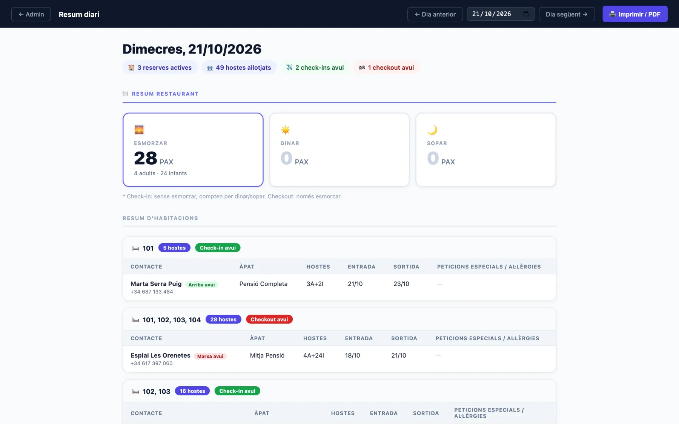
Task: Click the "28 hostes" badge
Action: 223,319
